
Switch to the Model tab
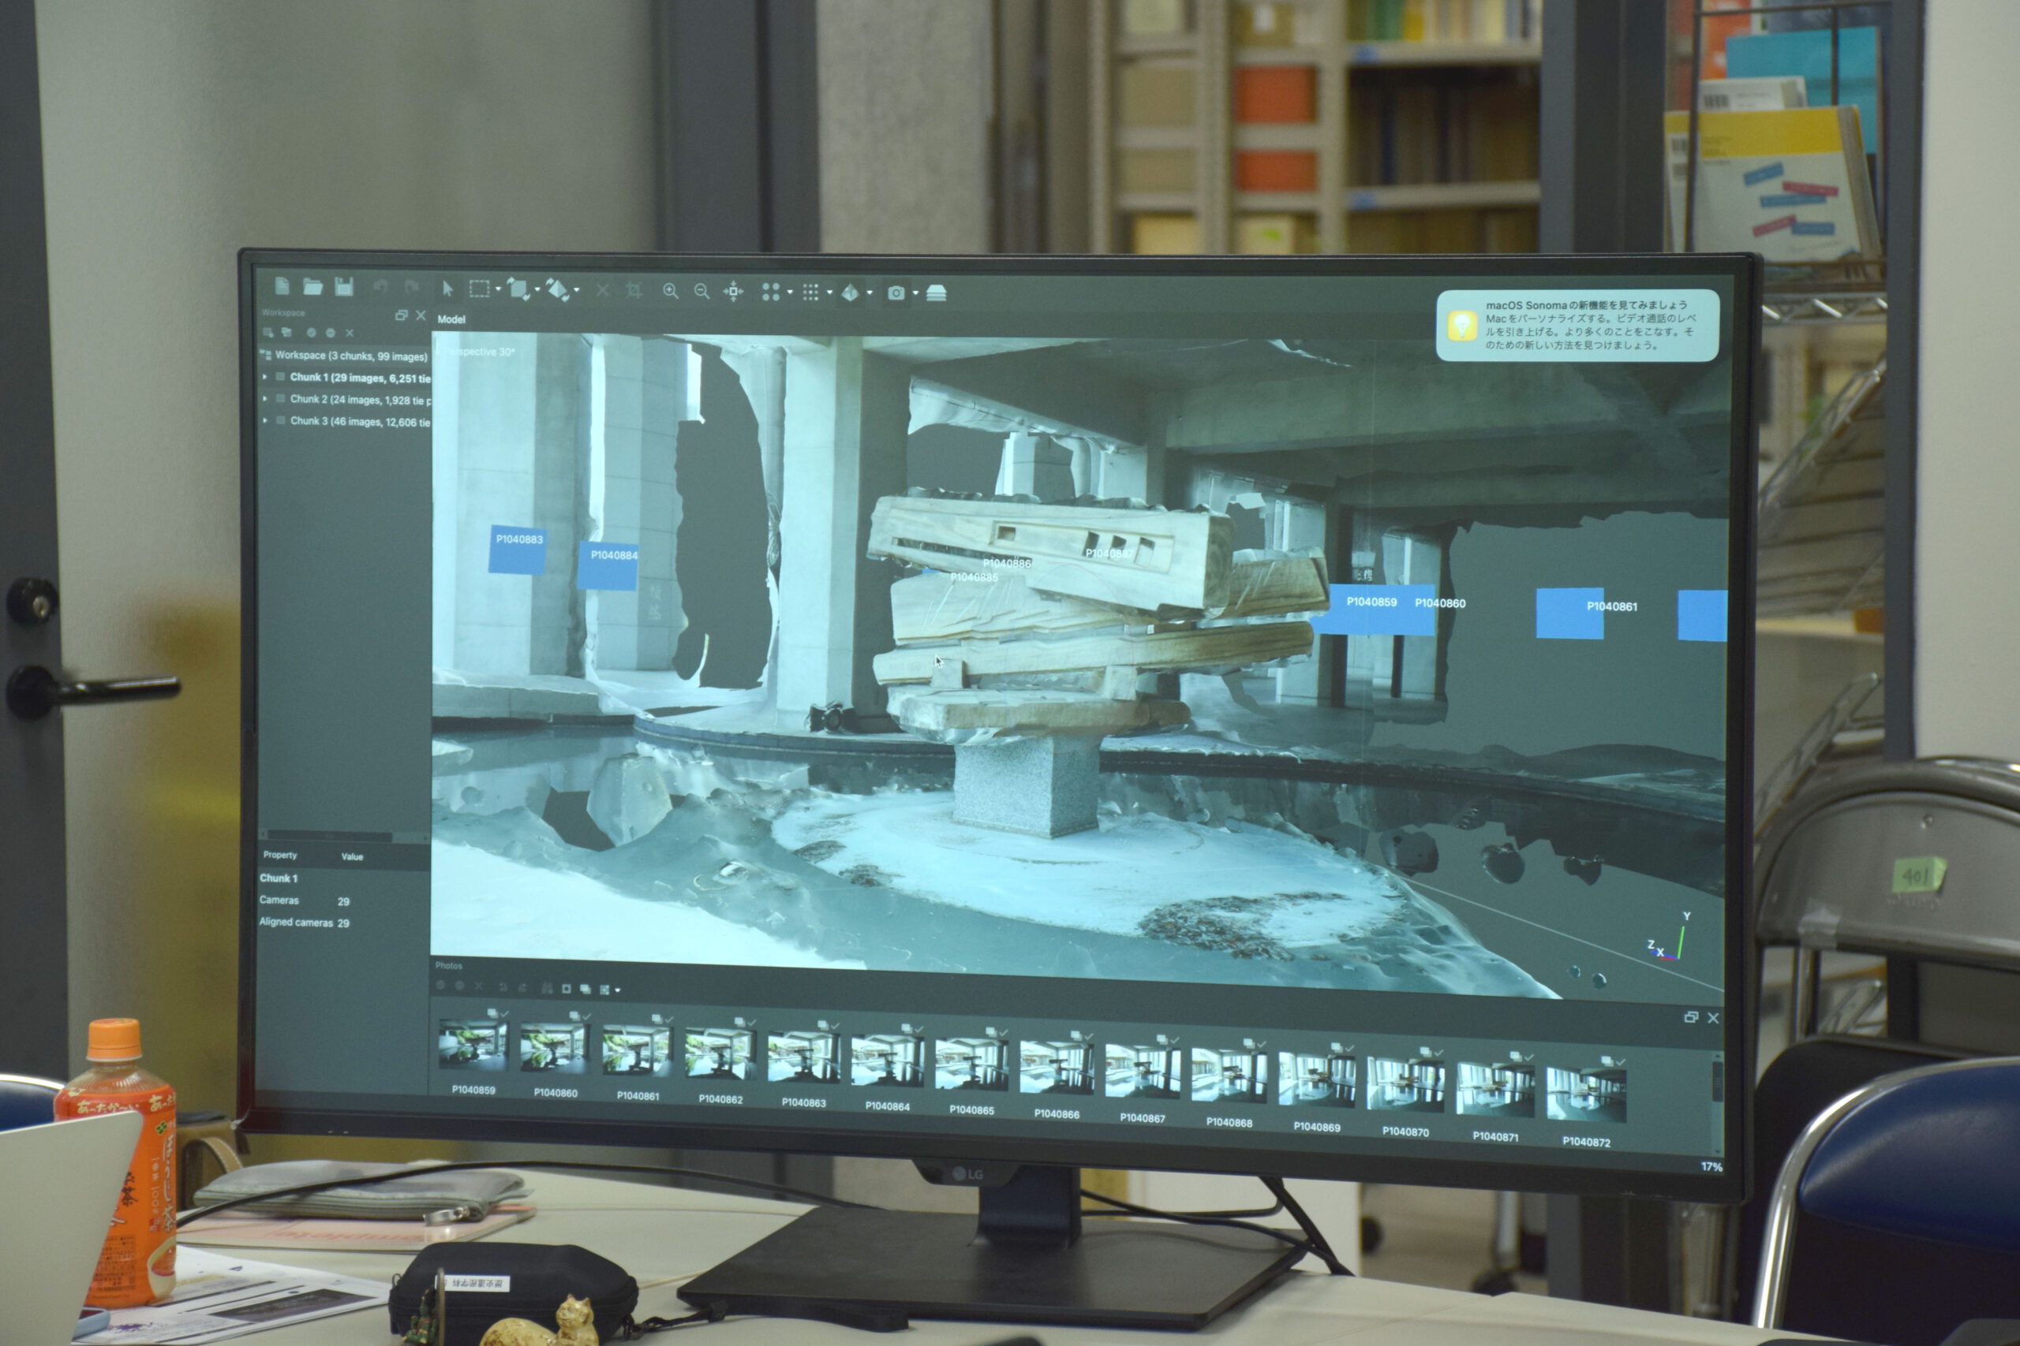pos(451,319)
